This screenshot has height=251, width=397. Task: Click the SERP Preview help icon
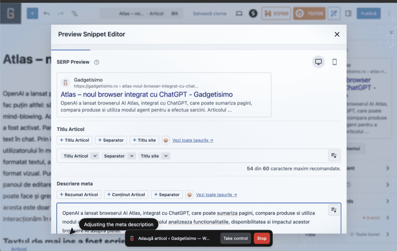pyautogui.click(x=97, y=62)
